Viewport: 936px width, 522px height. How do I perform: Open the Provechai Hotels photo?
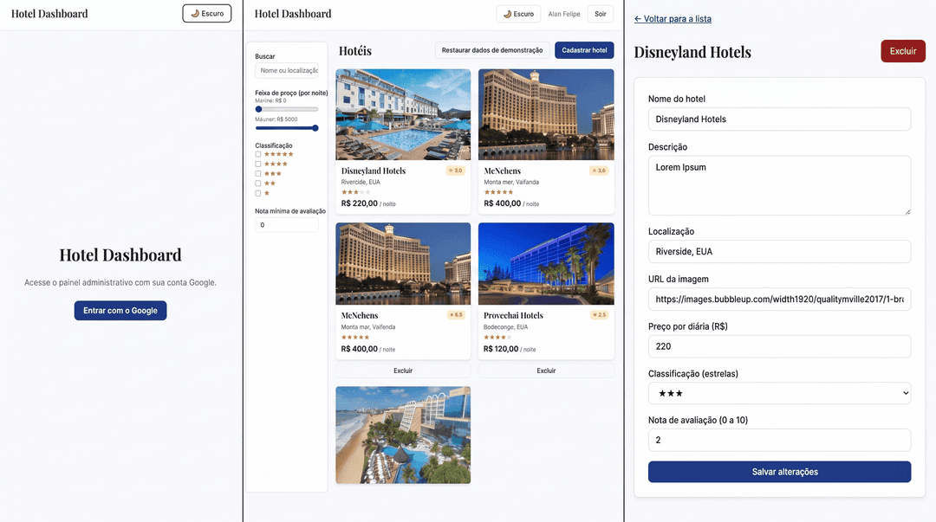click(546, 264)
